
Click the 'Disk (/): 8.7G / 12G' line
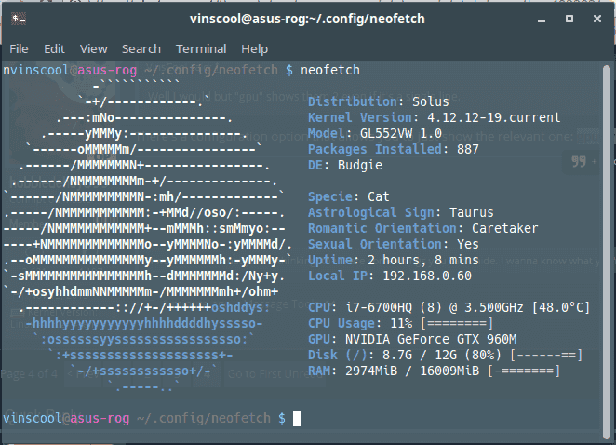pyautogui.click(x=446, y=355)
